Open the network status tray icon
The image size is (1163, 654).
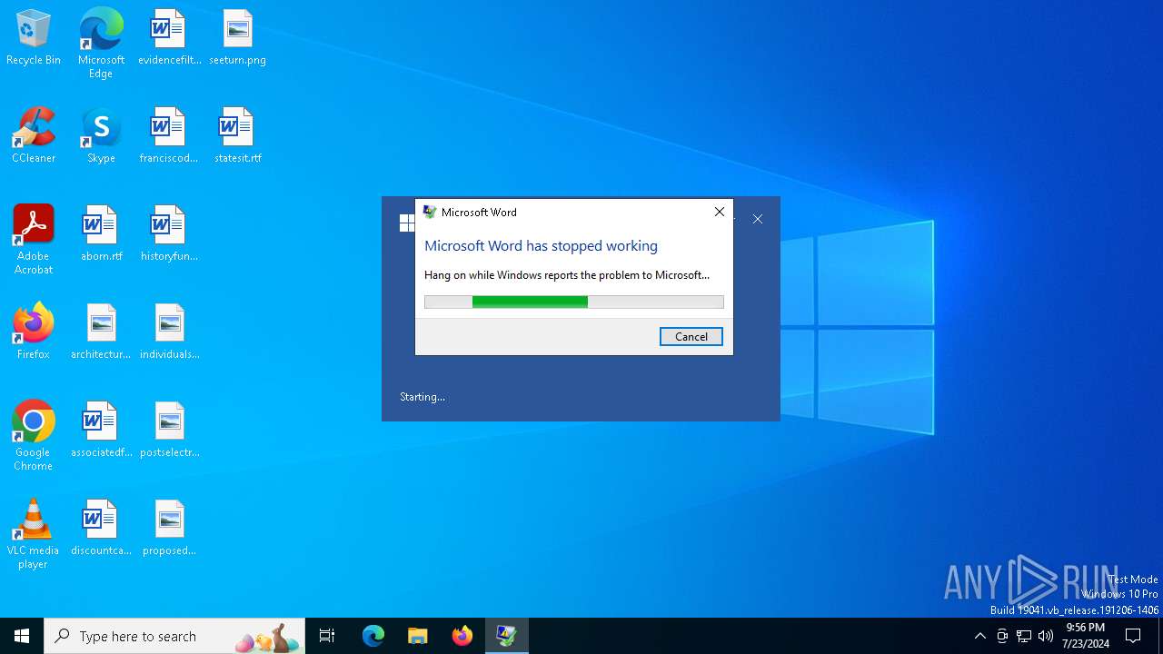(x=1024, y=636)
